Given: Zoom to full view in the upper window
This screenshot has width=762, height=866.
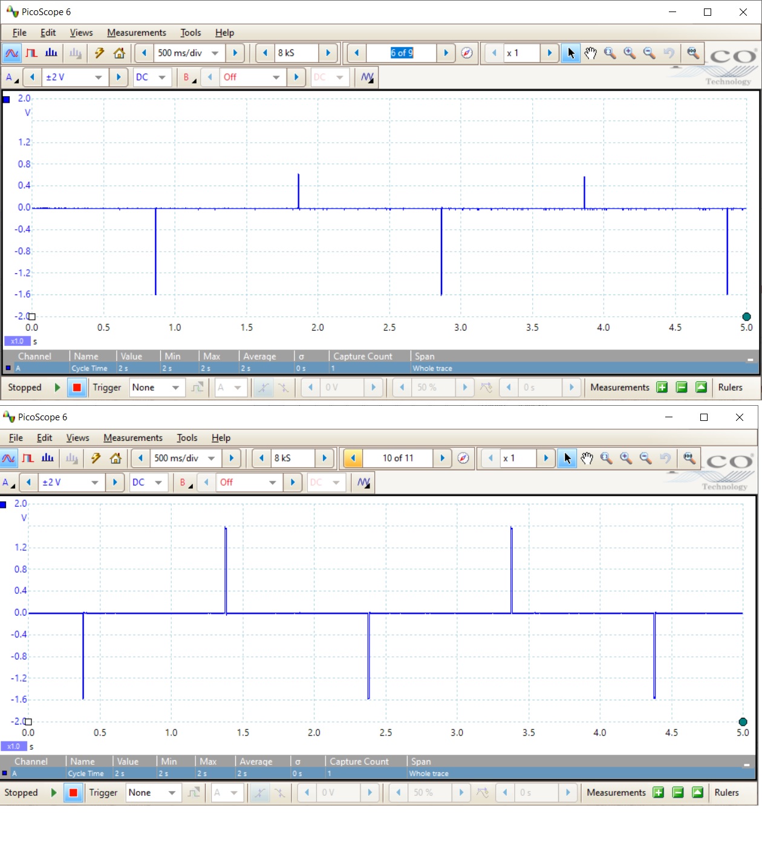Looking at the screenshot, I should 692,53.
